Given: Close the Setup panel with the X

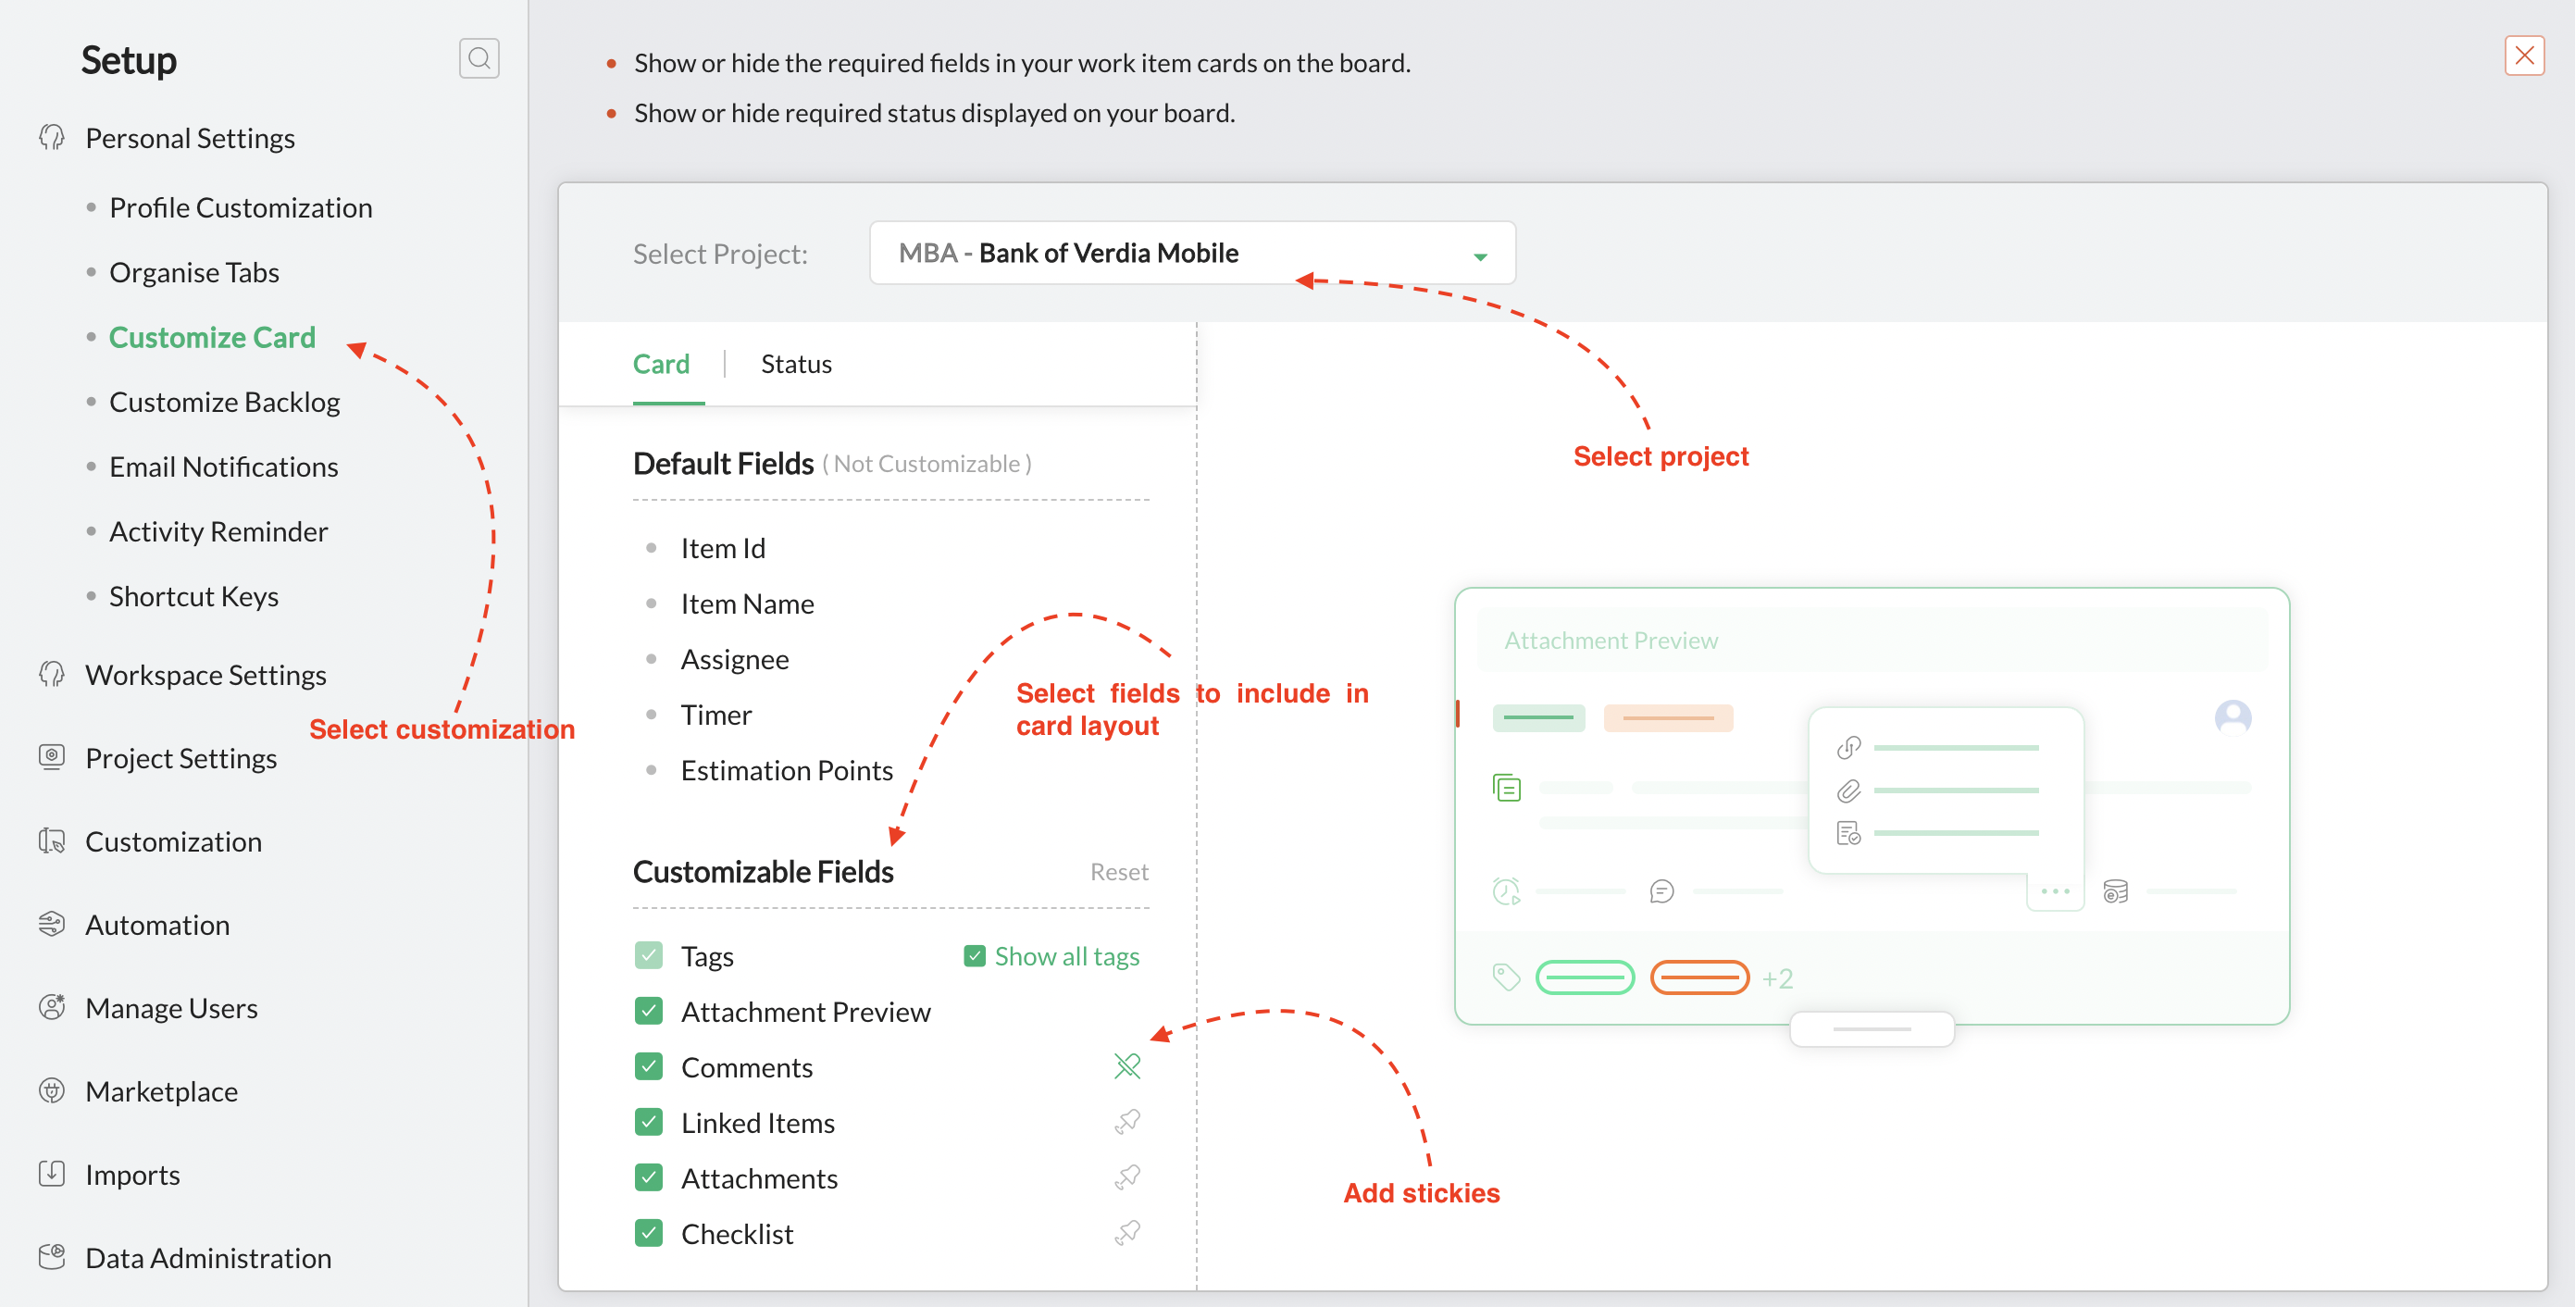Looking at the screenshot, I should pos(2524,56).
